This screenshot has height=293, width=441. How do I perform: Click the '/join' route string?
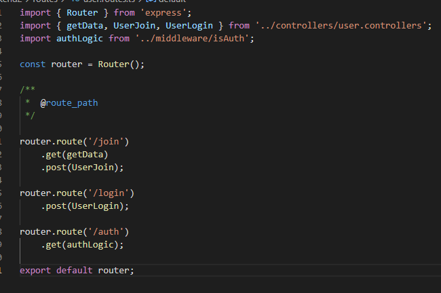(x=105, y=142)
